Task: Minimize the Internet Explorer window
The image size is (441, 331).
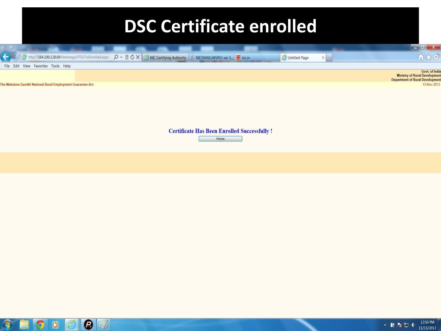Action: tap(415, 47)
